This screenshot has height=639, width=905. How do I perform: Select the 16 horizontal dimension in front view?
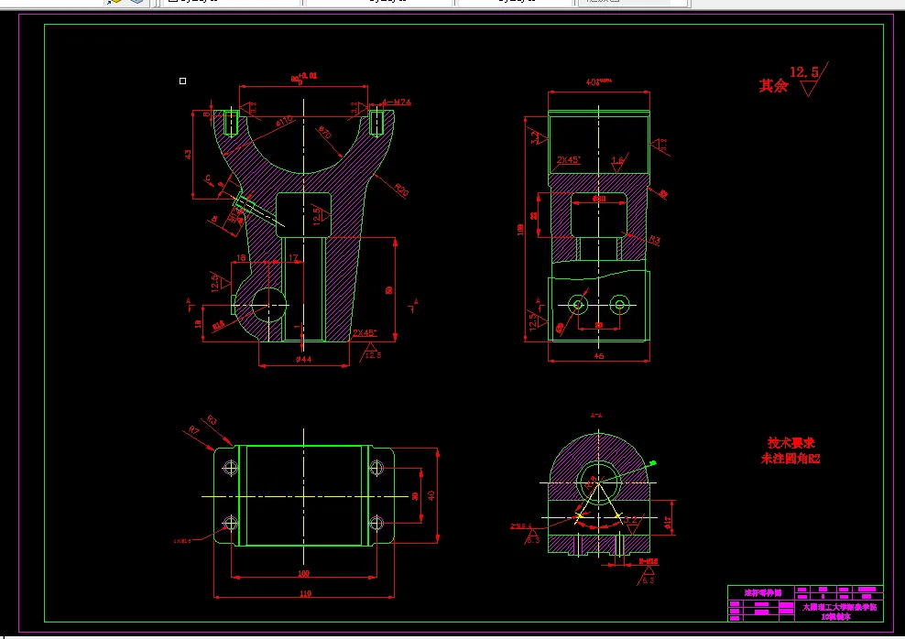point(241,258)
